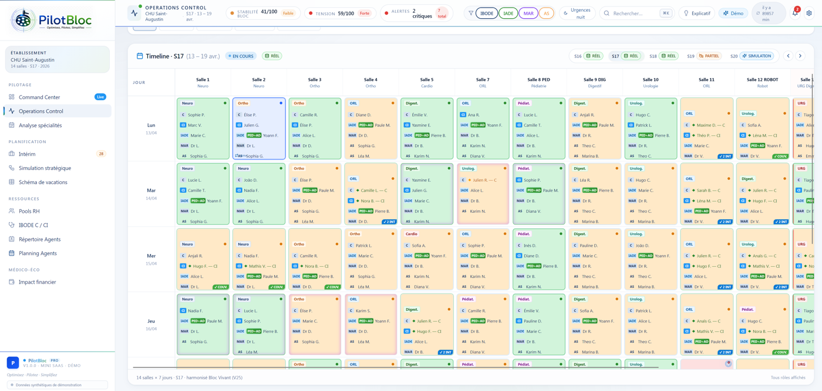Viewport: 822px width, 391px height.
Task: Click the Analyse spécialités sidebar icon
Action: click(x=12, y=125)
